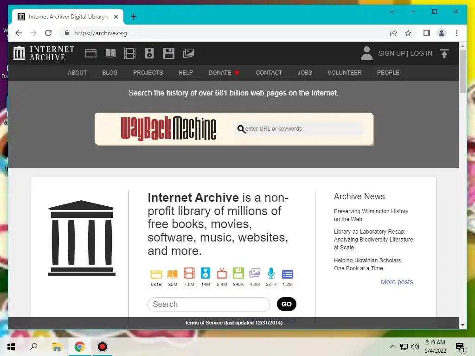
Task: Open the Audio speaker icon in top bar
Action: [149, 53]
